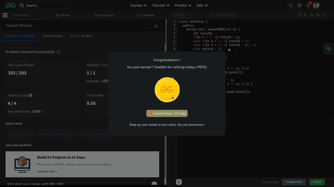This screenshot has width=334, height=187.
Task: Switch to the Comments tab
Action: point(146,15)
